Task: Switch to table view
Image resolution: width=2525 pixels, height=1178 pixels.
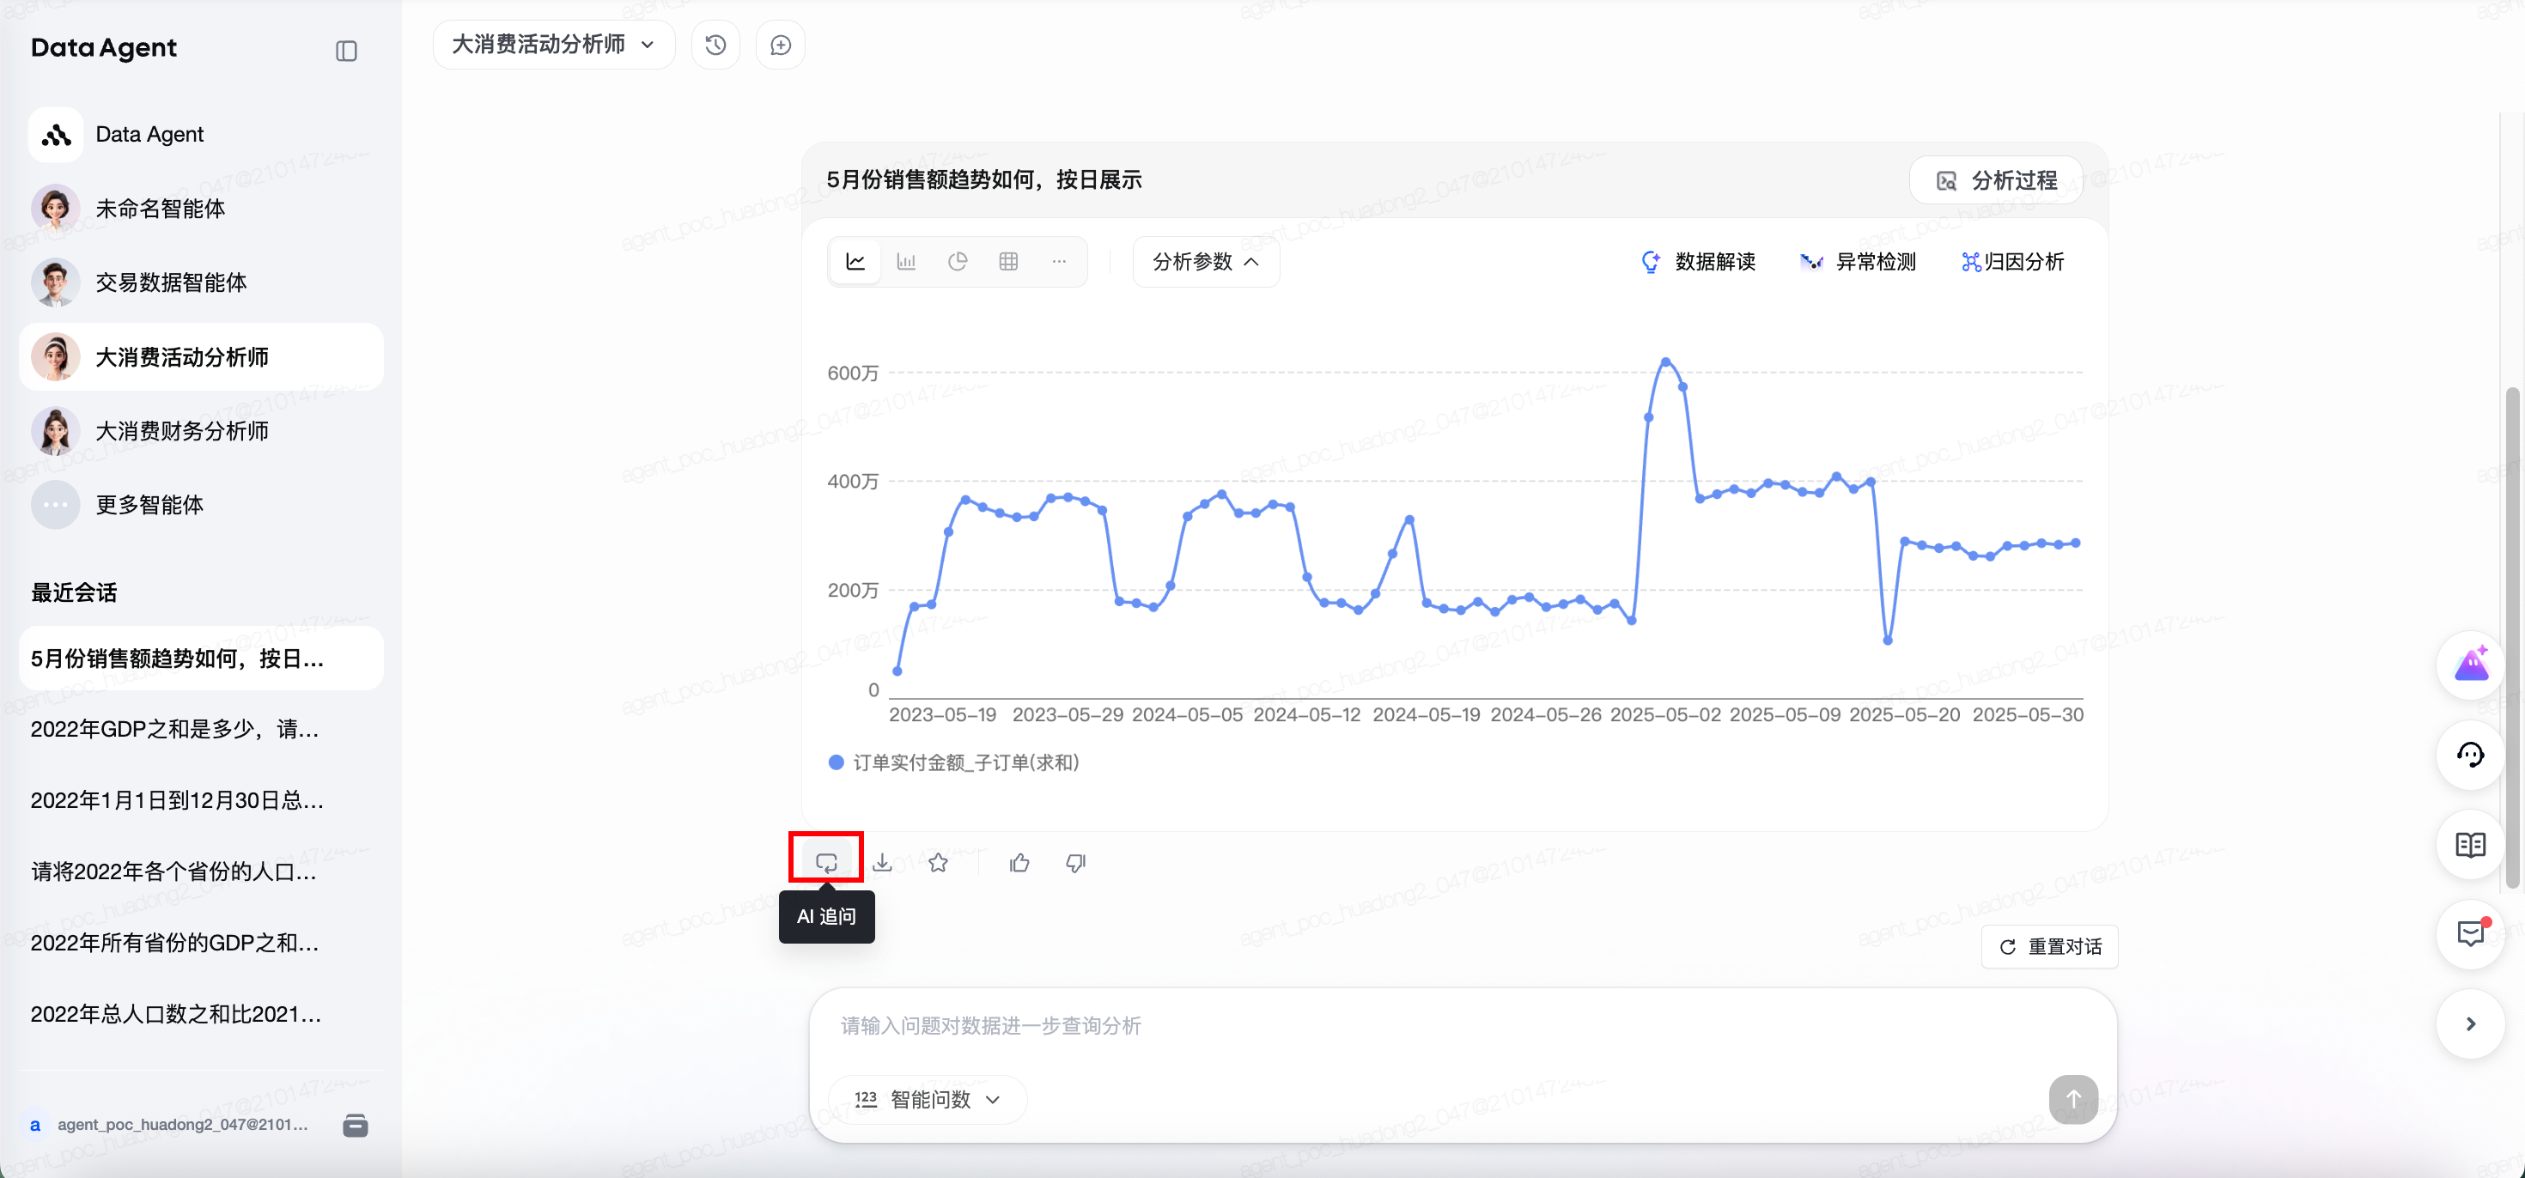Action: [x=1008, y=262]
